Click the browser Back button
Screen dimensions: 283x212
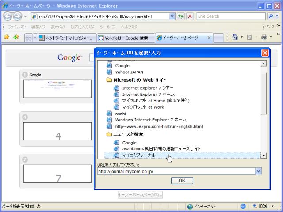tap(8, 16)
